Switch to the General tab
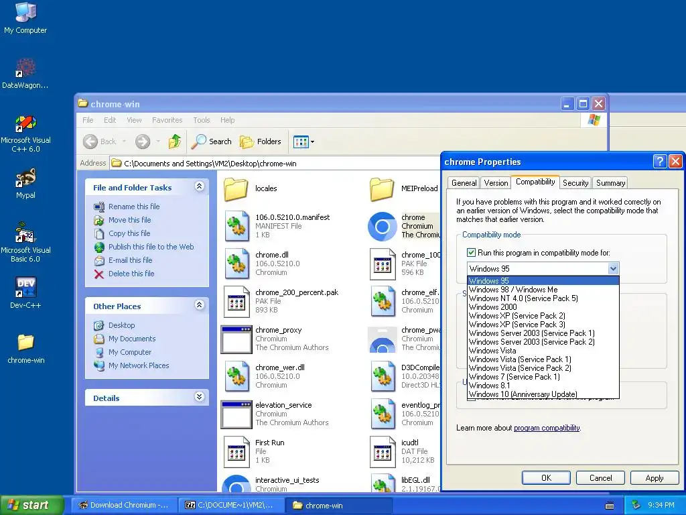 464,183
